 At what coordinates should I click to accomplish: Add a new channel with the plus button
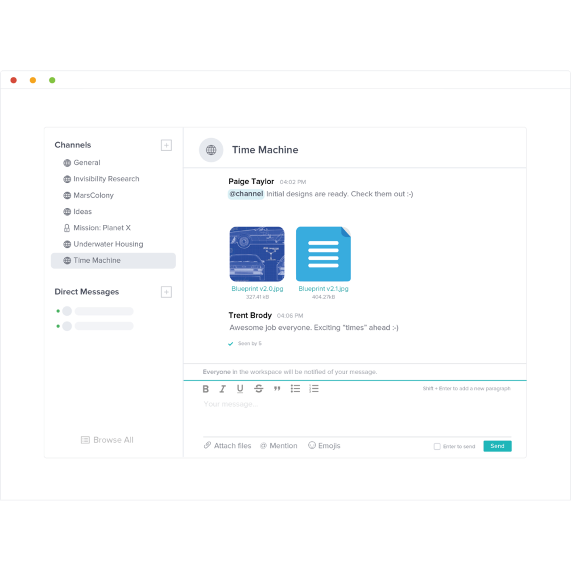tap(166, 145)
